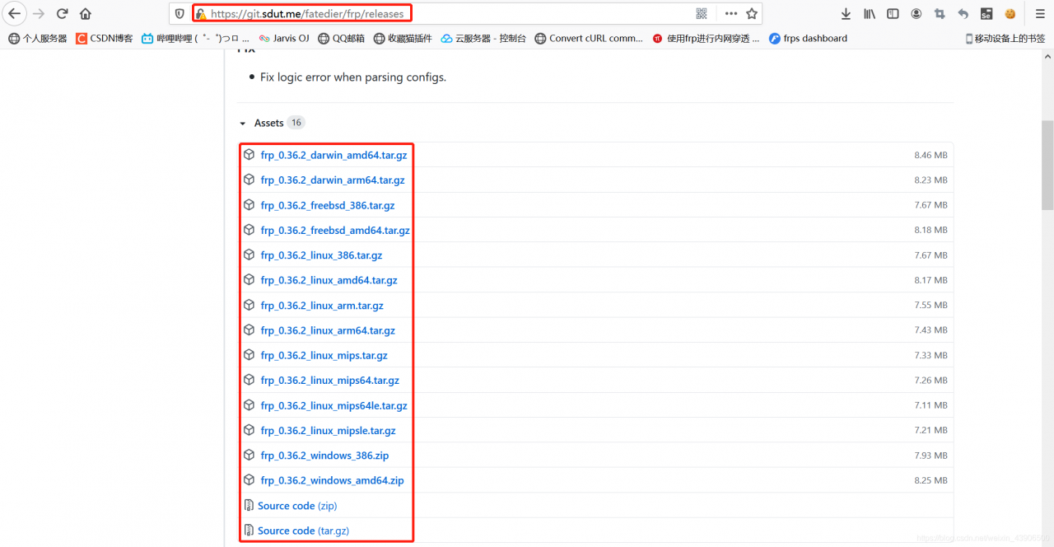This screenshot has width=1054, height=547.
Task: Open the 移动设备上的书签 folder
Action: [x=1005, y=38]
